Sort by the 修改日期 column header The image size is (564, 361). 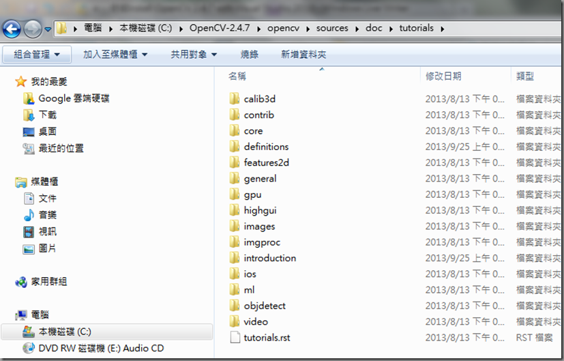click(x=443, y=76)
